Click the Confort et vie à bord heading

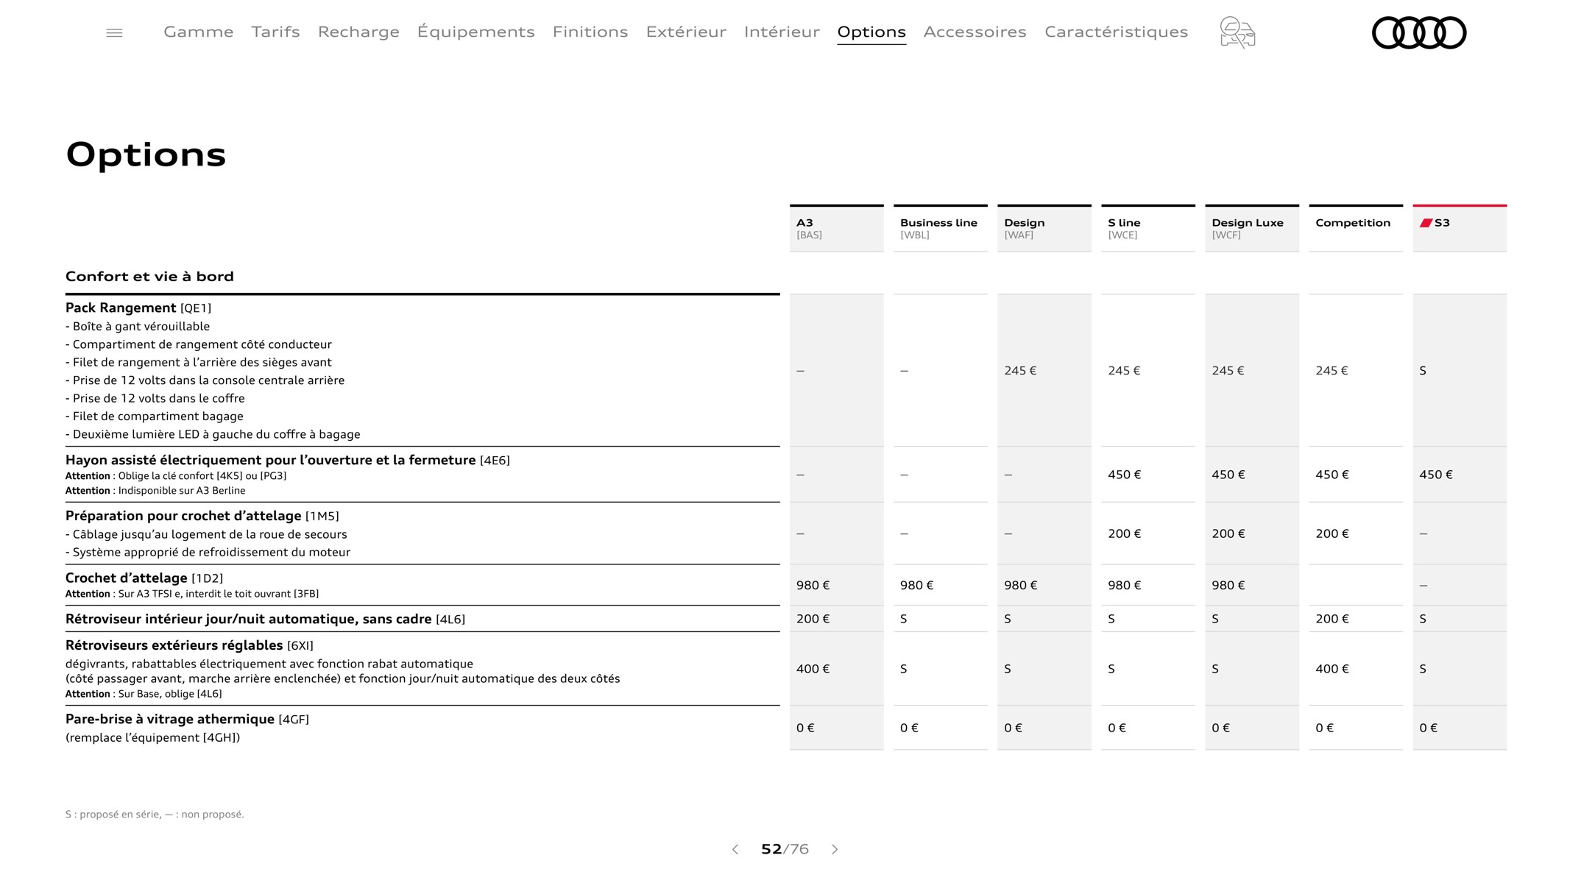(x=149, y=277)
